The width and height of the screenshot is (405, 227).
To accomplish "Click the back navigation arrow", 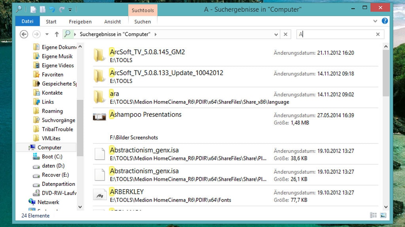I will pos(24,34).
